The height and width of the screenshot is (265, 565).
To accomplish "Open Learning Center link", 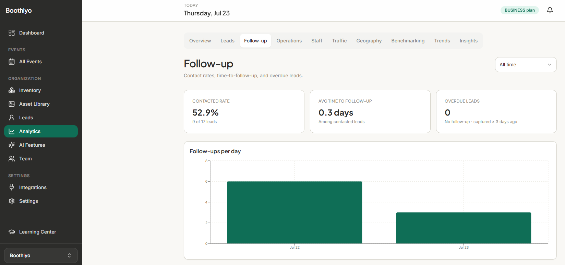I will tap(41, 232).
